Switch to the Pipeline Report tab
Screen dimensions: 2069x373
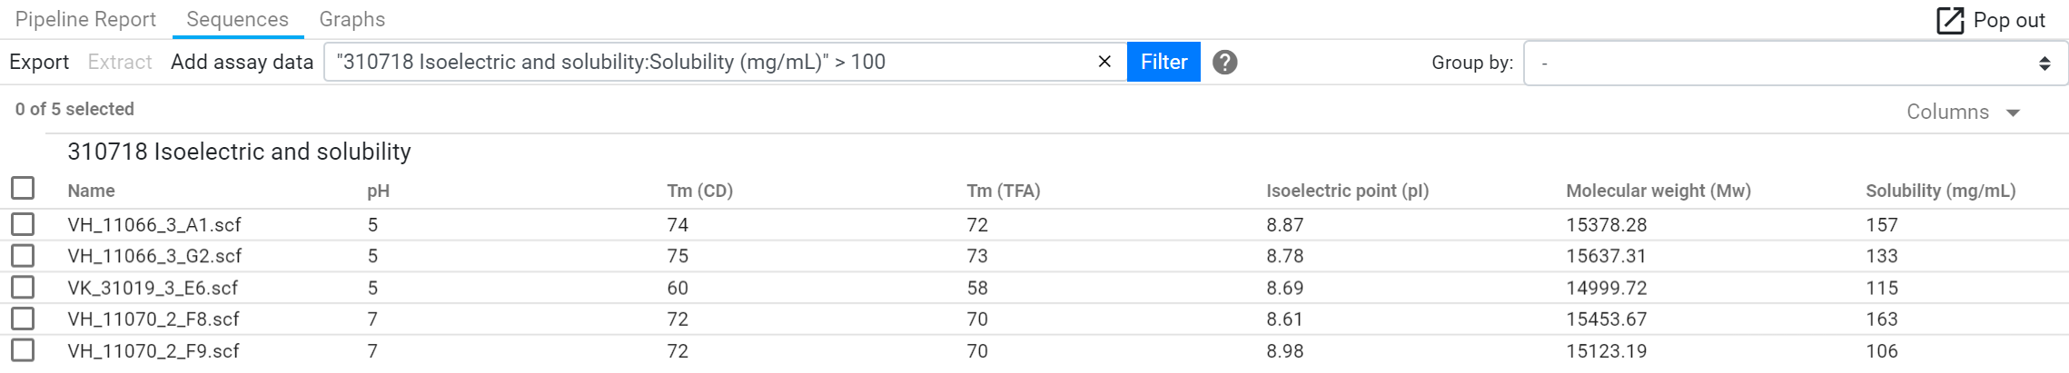(85, 19)
